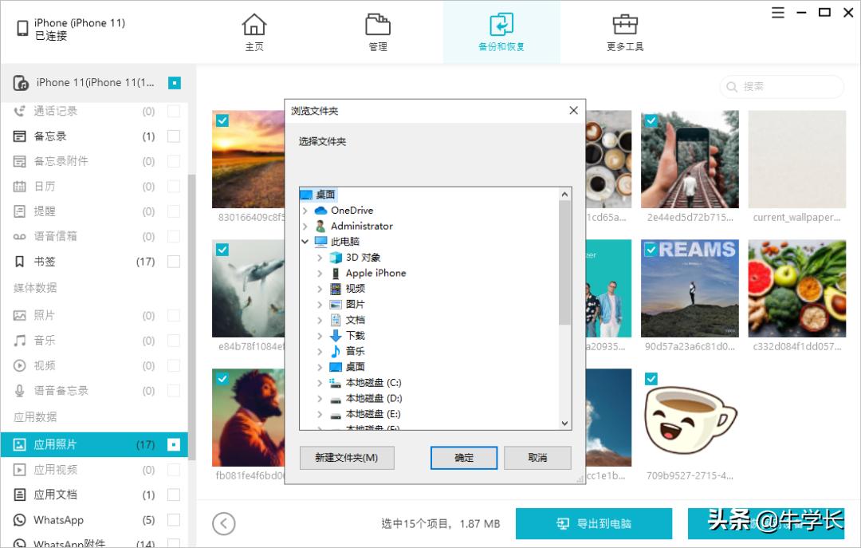Select 管理 (Manage) in top toolbar
The image size is (861, 548).
[x=377, y=32]
